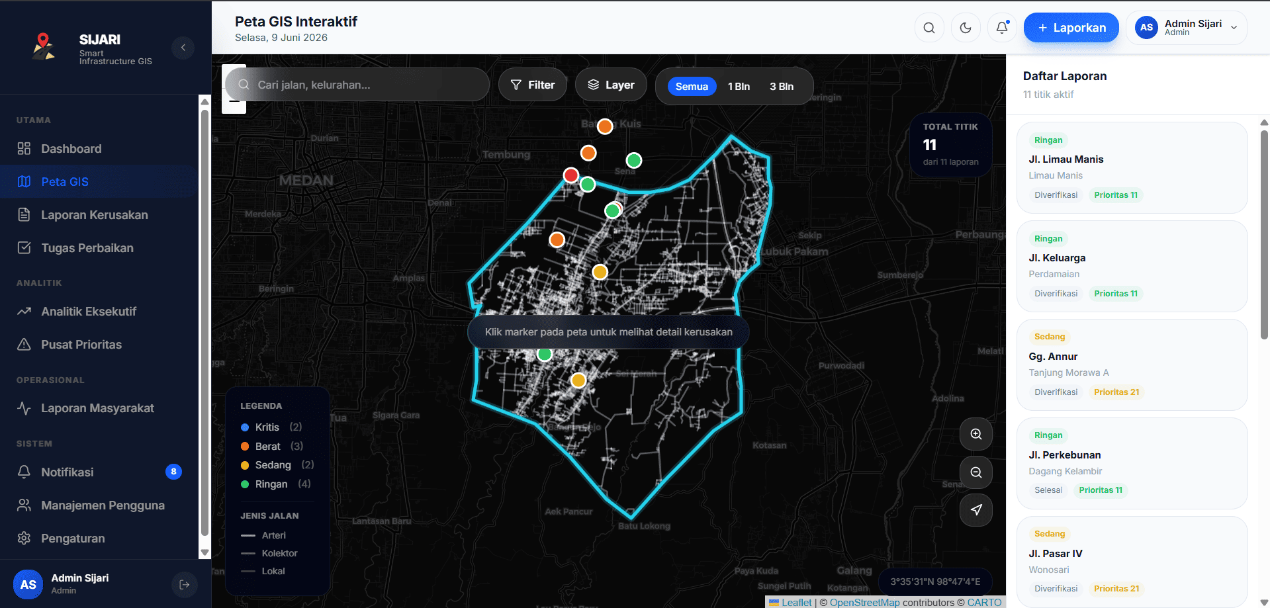Viewport: 1270px width, 608px height.
Task: Click the Daftar Laporan heading
Action: click(x=1064, y=76)
